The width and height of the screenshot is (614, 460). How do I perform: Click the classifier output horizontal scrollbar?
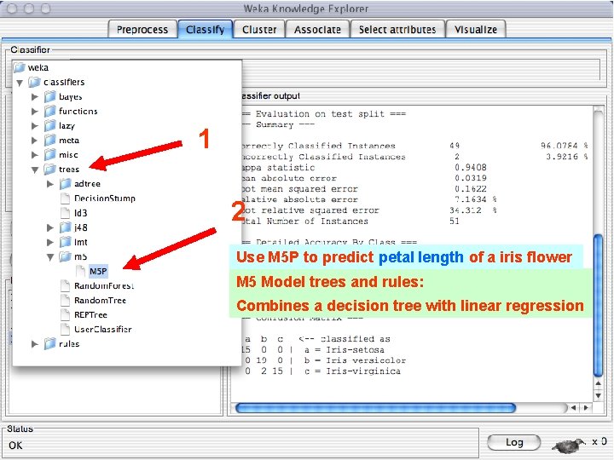pos(375,408)
